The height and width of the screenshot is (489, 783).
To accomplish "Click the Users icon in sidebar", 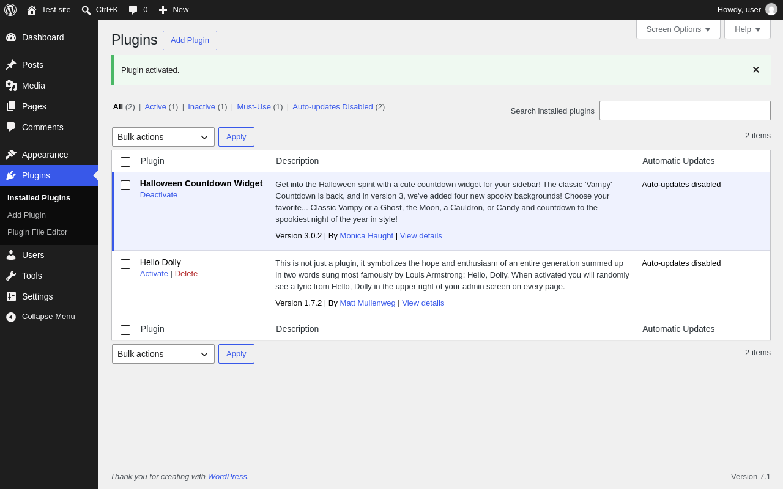I will [x=11, y=255].
